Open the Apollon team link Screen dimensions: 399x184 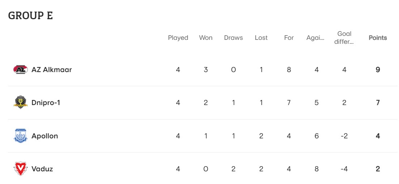pos(45,136)
